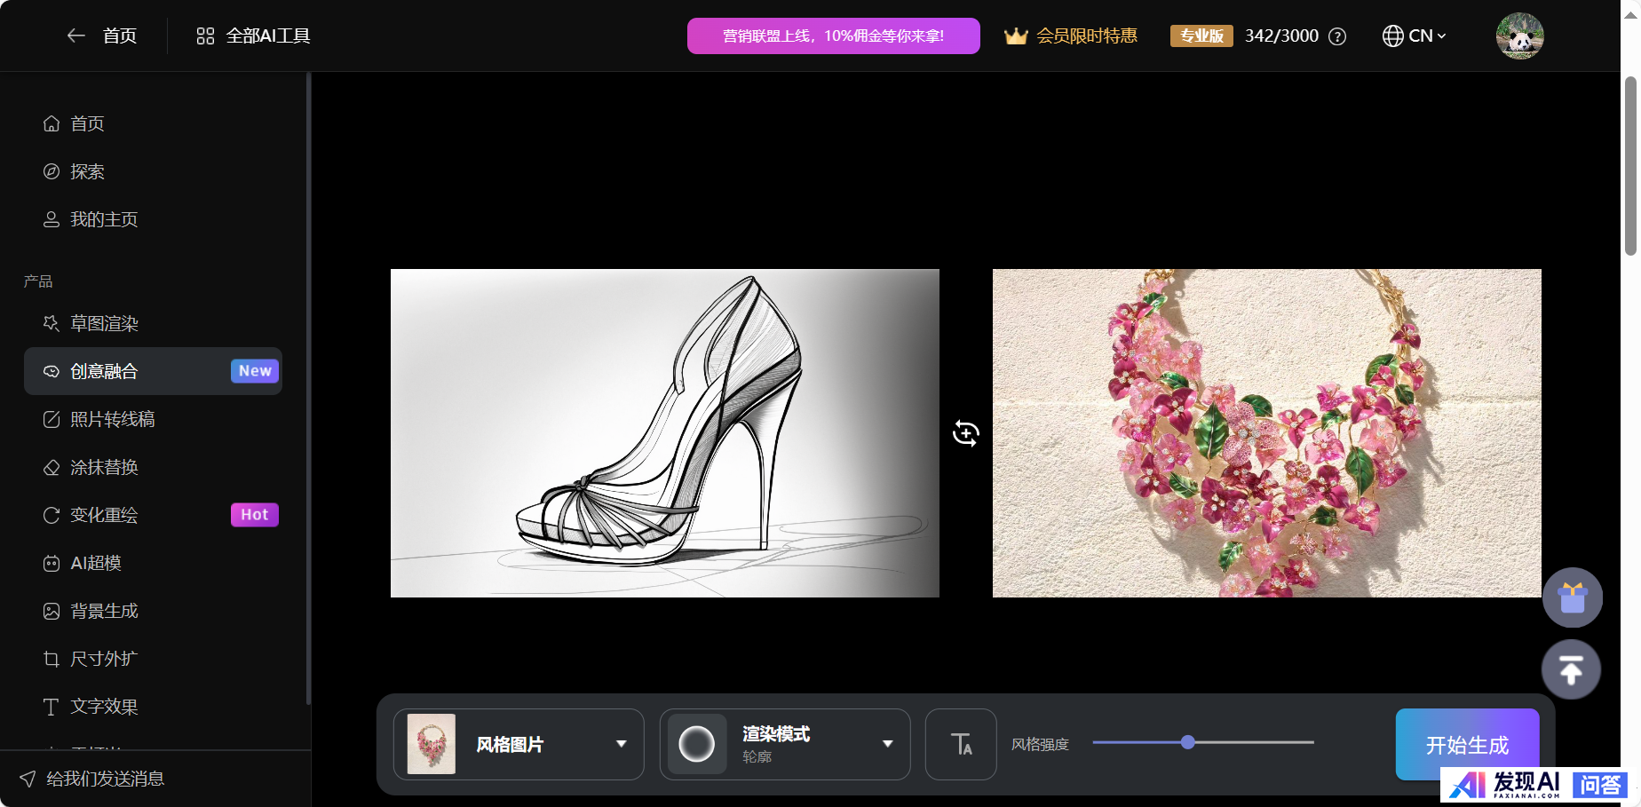
Task: Click the crown 会员限时特惠 offer
Action: click(1071, 36)
